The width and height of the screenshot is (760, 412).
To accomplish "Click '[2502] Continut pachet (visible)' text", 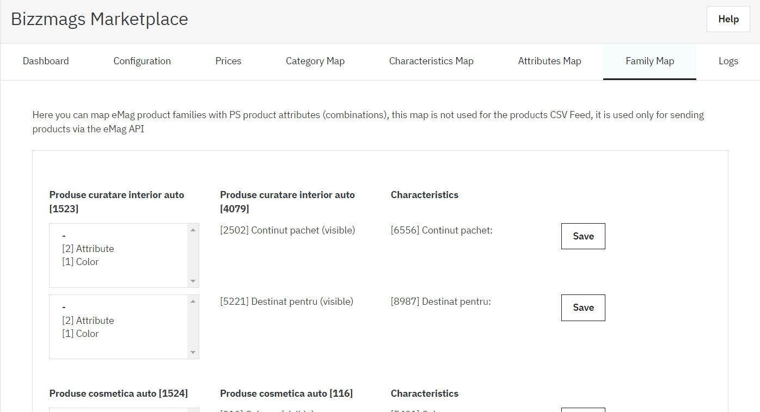I will point(287,230).
